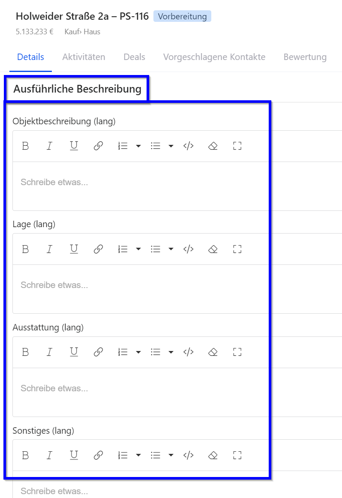Image resolution: width=342 pixels, height=498 pixels.
Task: Toggle bold in Objektbeschreibung editor
Action: [25, 146]
